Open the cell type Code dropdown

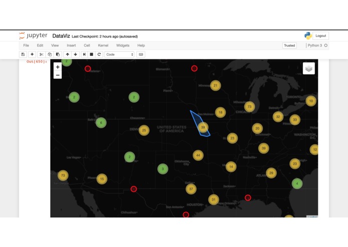point(119,54)
